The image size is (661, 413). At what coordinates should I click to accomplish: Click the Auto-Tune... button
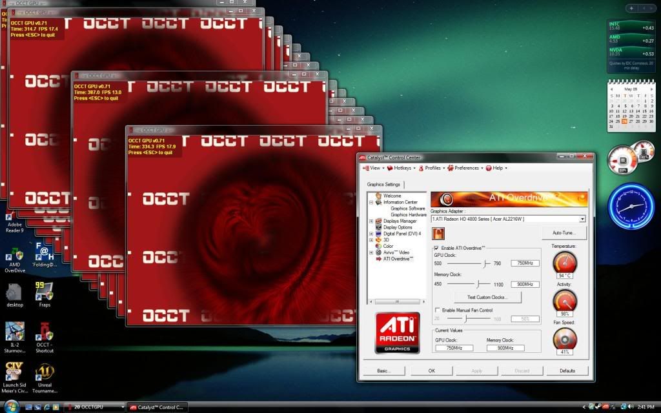[564, 233]
